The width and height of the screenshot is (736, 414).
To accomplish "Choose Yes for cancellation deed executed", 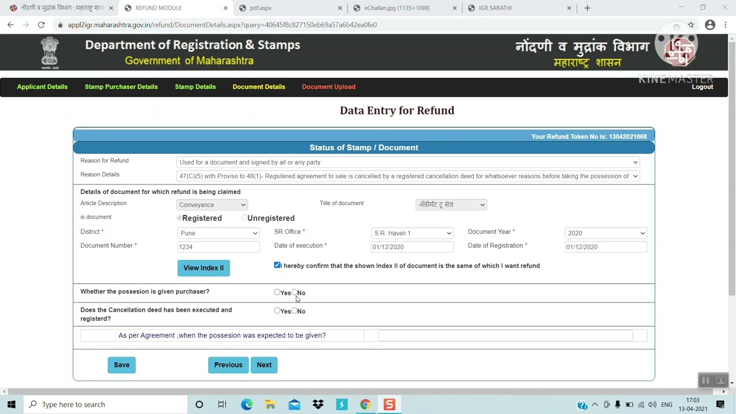I will 277,311.
